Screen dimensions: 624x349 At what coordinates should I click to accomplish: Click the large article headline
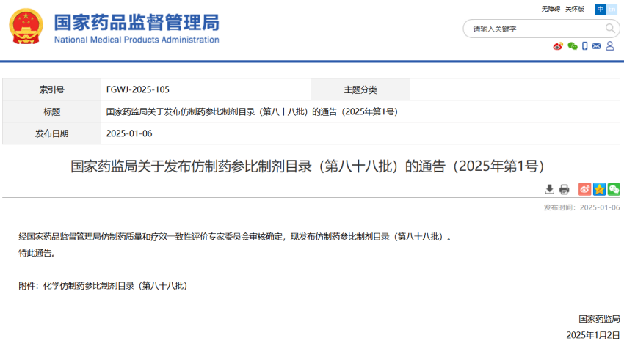307,166
